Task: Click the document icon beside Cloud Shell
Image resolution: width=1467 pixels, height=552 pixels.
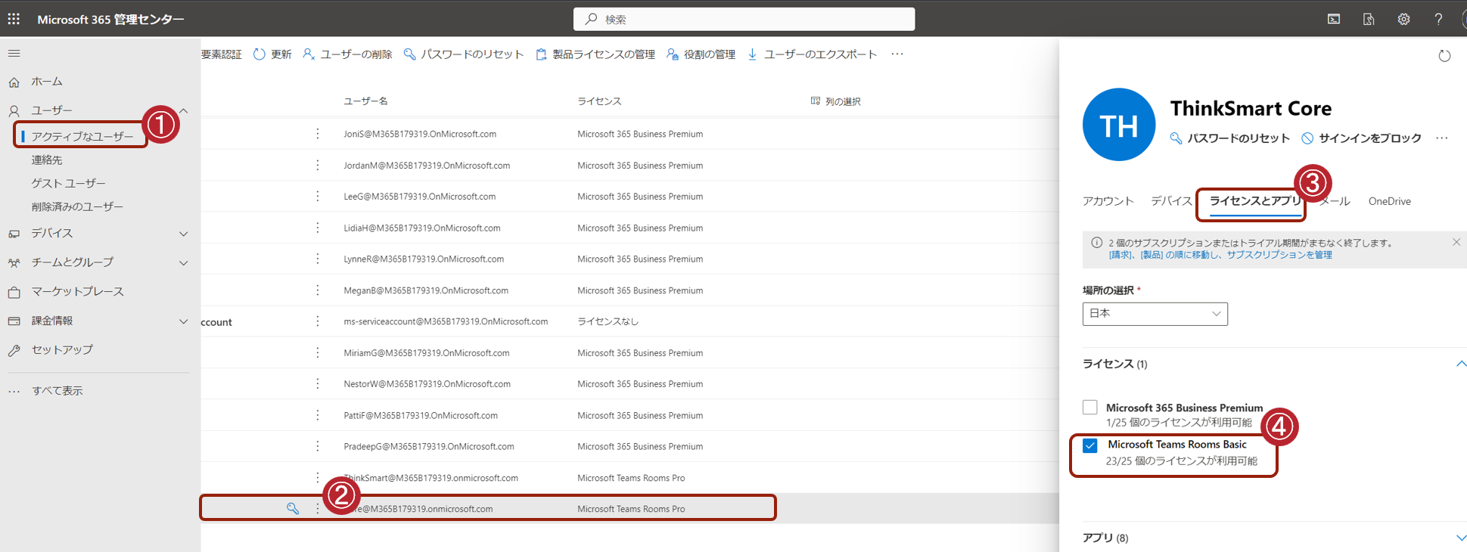Action: [1369, 19]
